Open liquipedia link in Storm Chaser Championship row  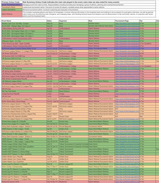coord(127,167)
